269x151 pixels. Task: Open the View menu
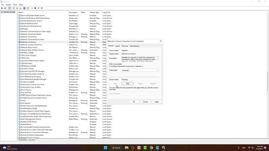coord(15,5)
